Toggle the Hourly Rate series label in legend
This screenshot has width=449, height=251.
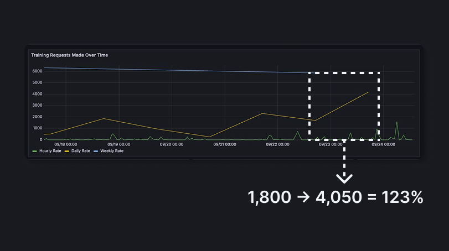pos(50,150)
